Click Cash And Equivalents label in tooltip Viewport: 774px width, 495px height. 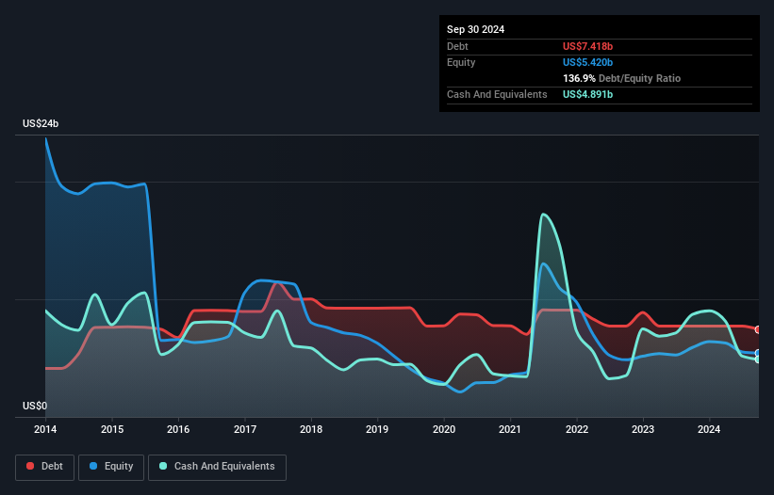coord(497,94)
